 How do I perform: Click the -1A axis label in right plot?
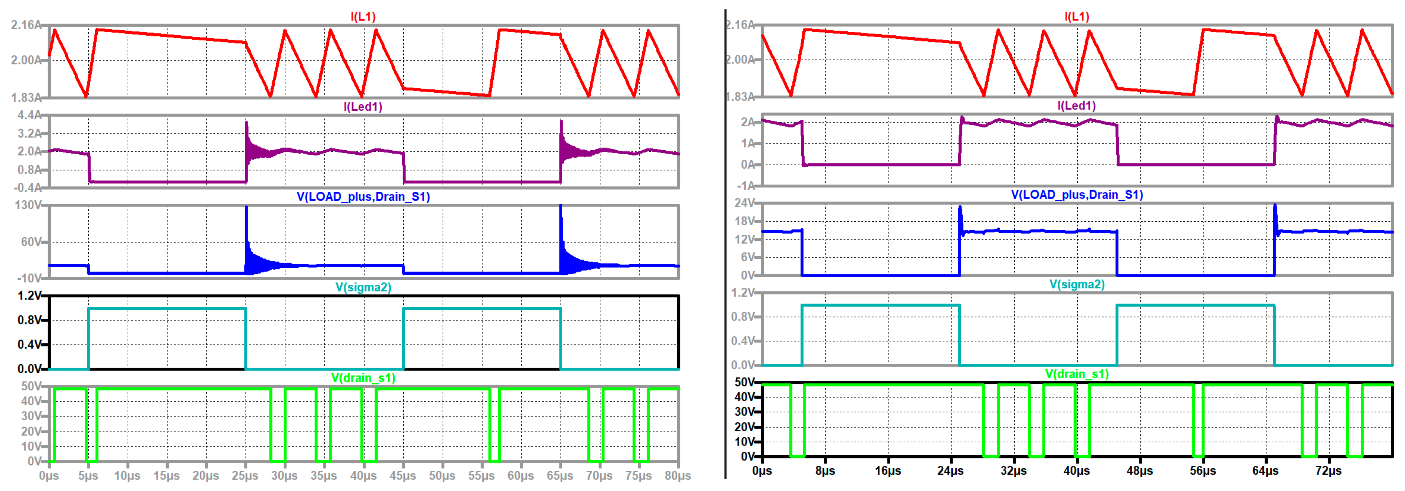tap(746, 186)
